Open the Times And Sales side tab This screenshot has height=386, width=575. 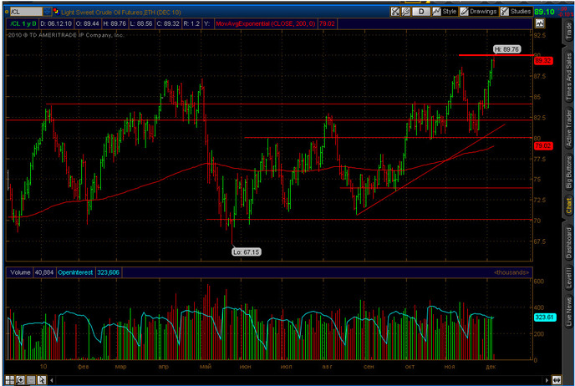click(568, 77)
